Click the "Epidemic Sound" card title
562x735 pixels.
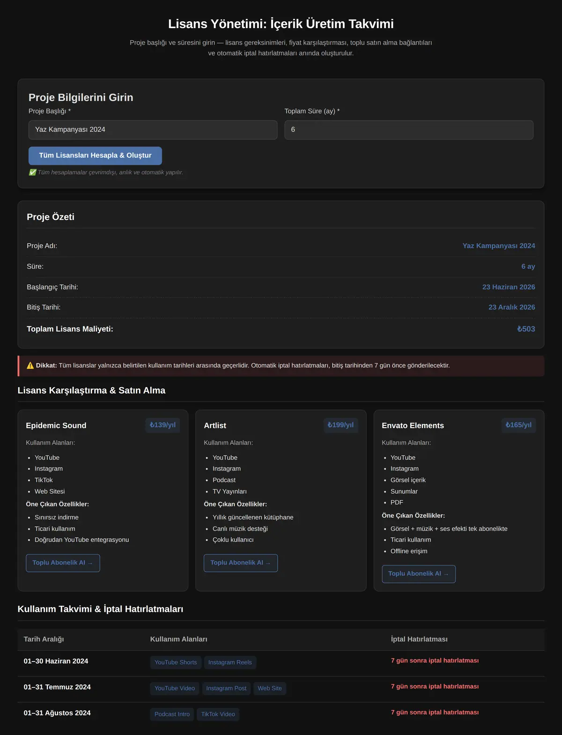tap(56, 425)
